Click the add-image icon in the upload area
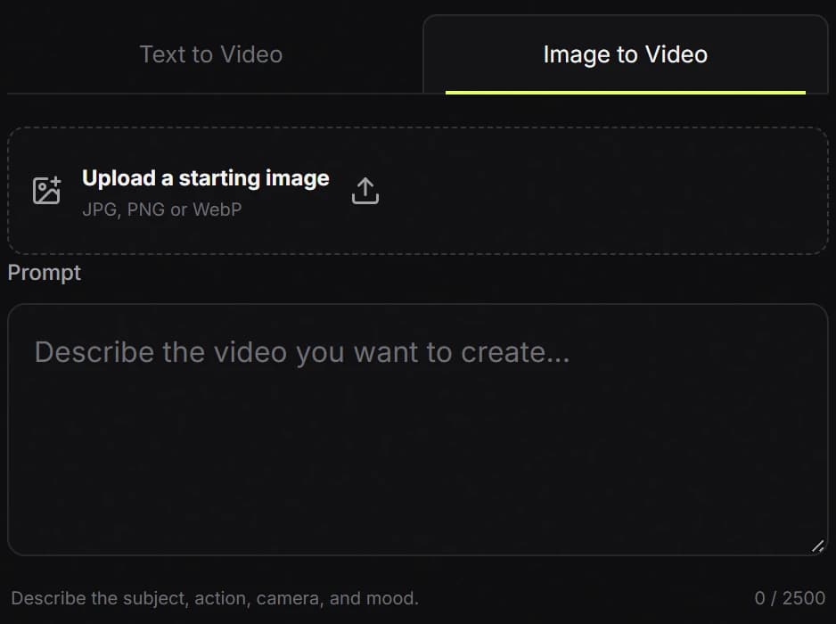The height and width of the screenshot is (624, 836). point(47,191)
